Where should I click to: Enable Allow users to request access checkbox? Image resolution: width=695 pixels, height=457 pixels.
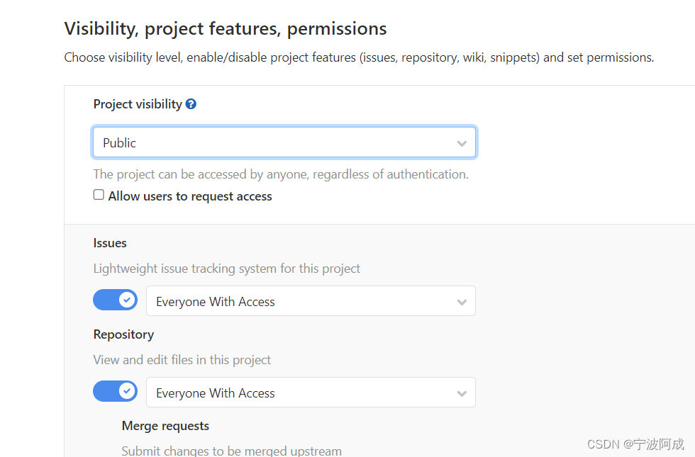tap(99, 195)
